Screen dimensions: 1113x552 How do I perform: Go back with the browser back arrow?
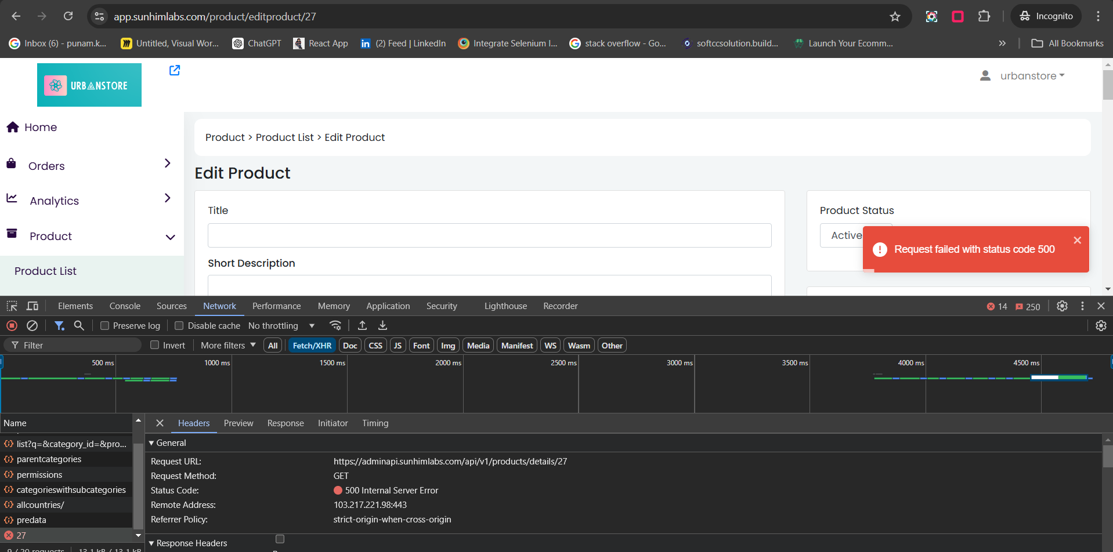tap(16, 16)
